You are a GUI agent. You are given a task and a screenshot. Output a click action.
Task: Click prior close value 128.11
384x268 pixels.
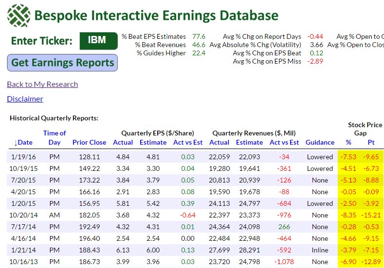(x=89, y=157)
